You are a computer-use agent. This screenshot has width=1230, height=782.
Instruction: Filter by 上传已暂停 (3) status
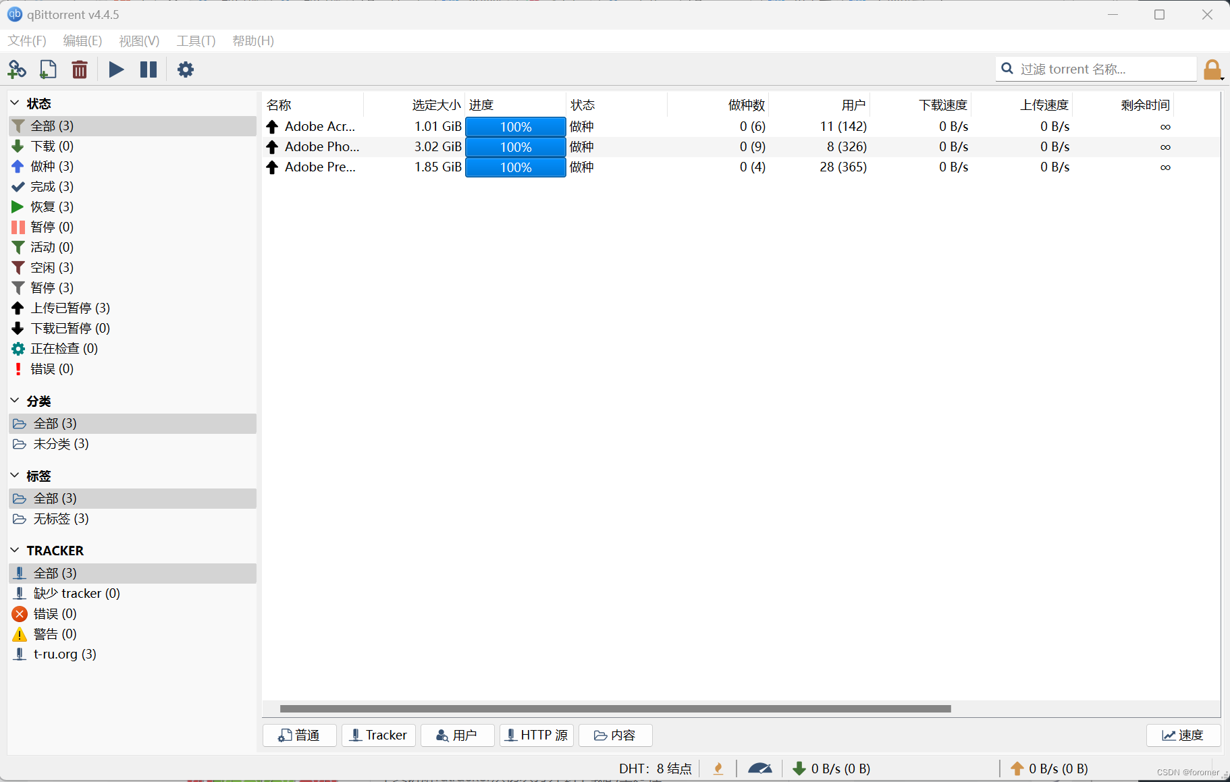pyautogui.click(x=132, y=308)
